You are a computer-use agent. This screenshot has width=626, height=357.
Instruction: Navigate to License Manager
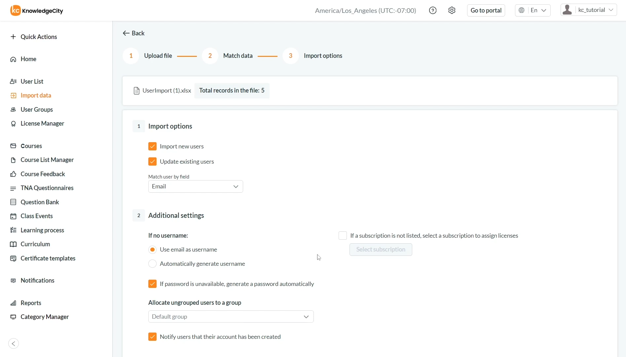coord(42,124)
